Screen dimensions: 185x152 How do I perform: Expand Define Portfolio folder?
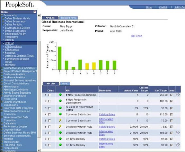click(x=3, y=24)
